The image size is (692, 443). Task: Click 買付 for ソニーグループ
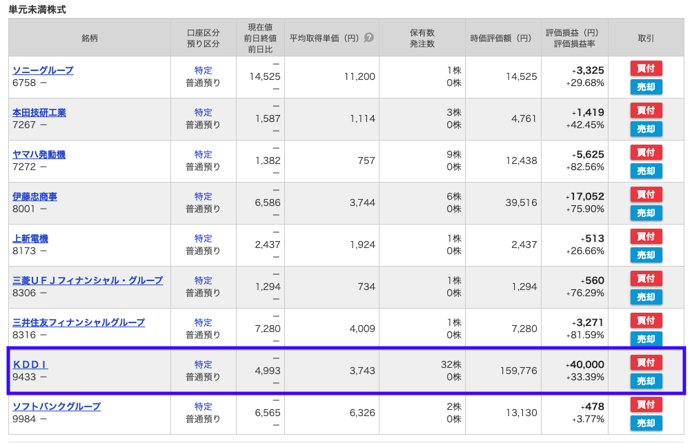[646, 68]
